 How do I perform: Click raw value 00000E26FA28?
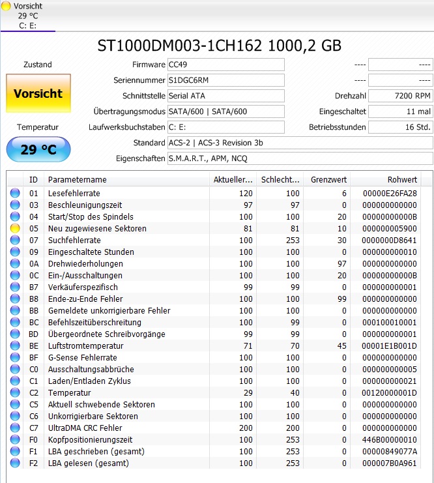tap(390, 194)
